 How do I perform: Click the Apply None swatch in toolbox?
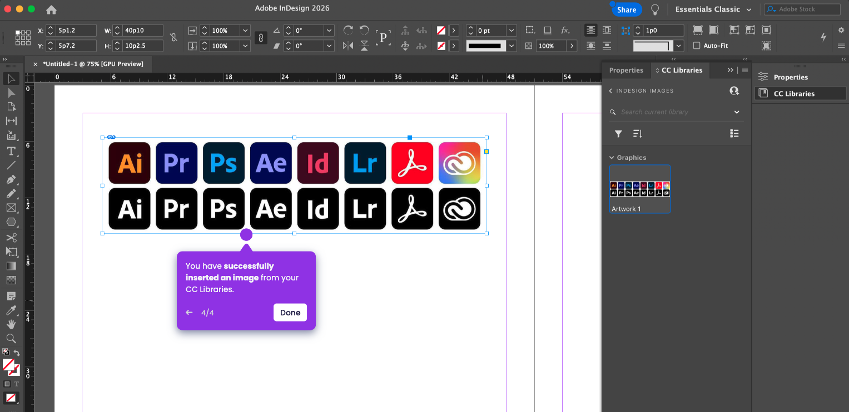click(x=11, y=398)
